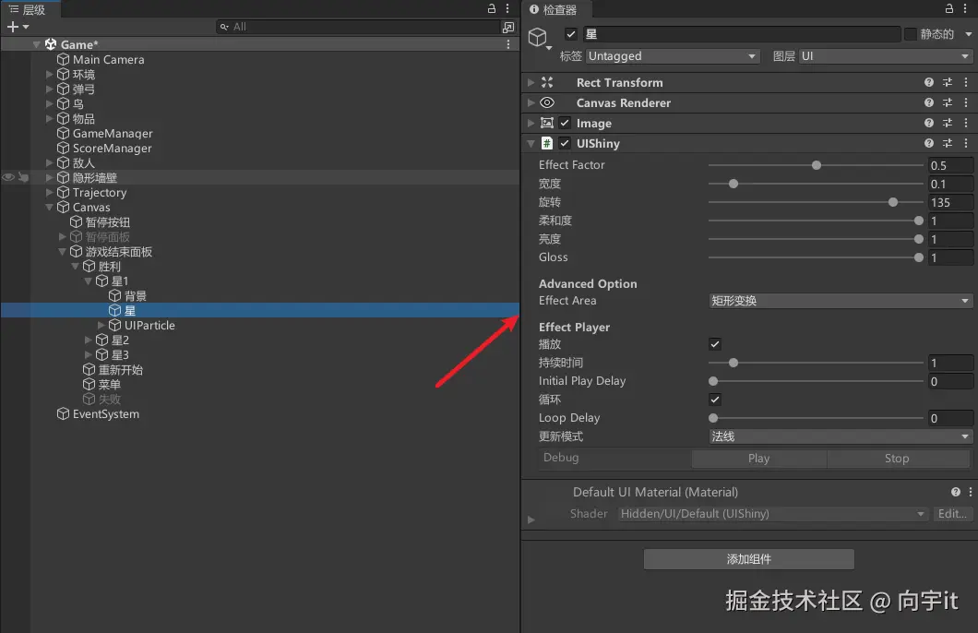
Task: Disable the Image component checkbox
Action: pyautogui.click(x=565, y=123)
